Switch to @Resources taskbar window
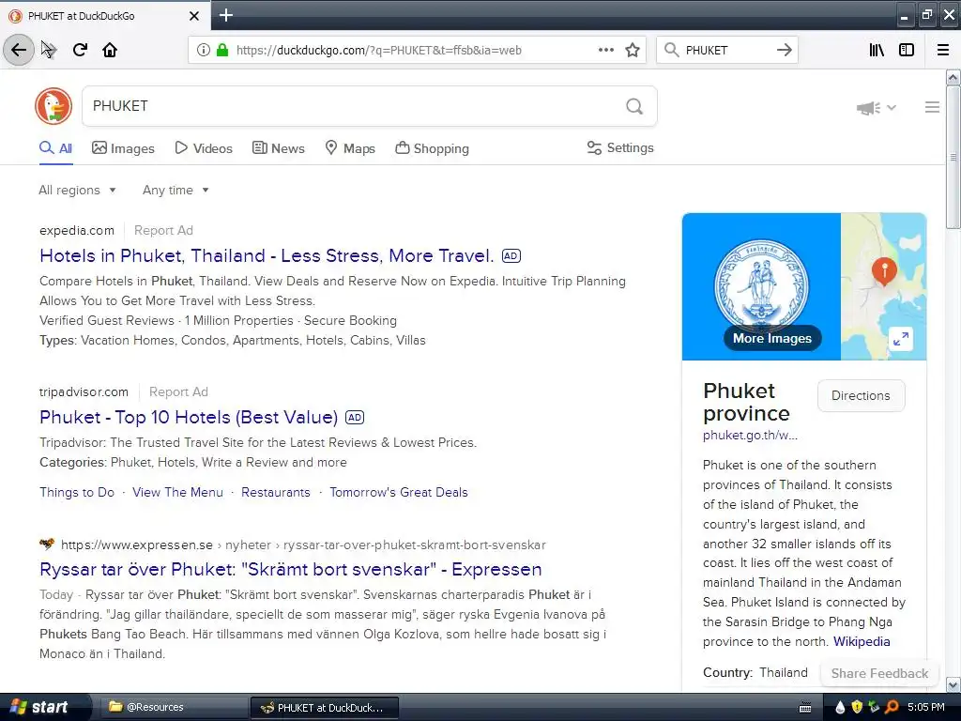Screen dimensions: 961x721 [x=173, y=707]
